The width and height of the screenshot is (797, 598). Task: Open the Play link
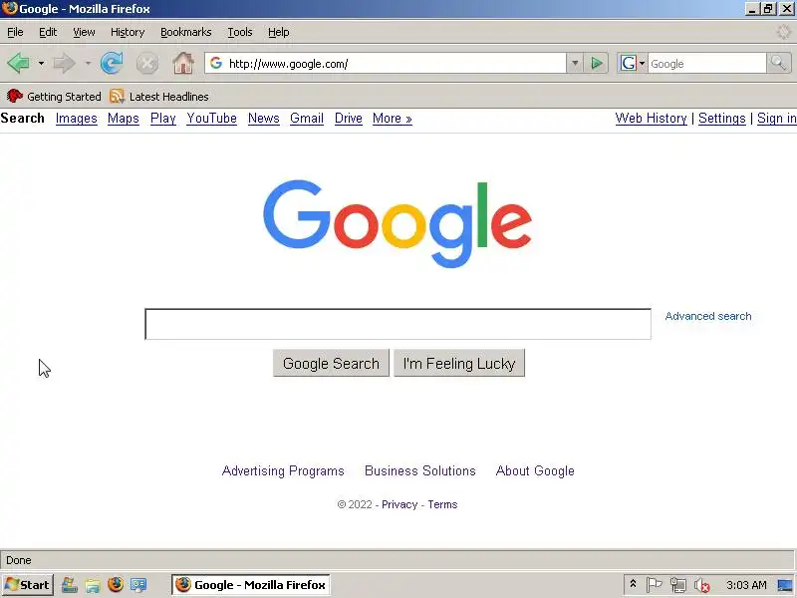click(x=163, y=118)
